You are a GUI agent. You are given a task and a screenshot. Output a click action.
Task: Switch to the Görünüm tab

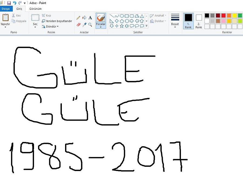[35, 9]
